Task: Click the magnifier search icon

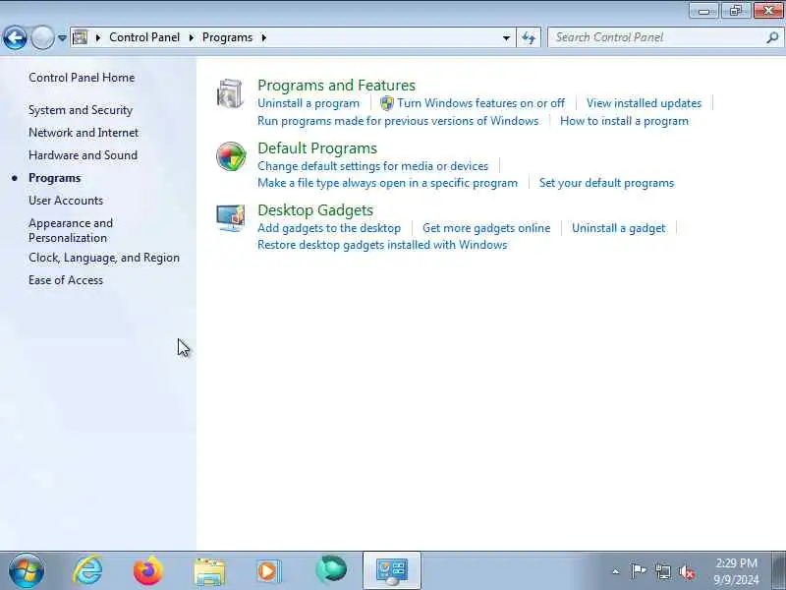Action: pos(772,37)
